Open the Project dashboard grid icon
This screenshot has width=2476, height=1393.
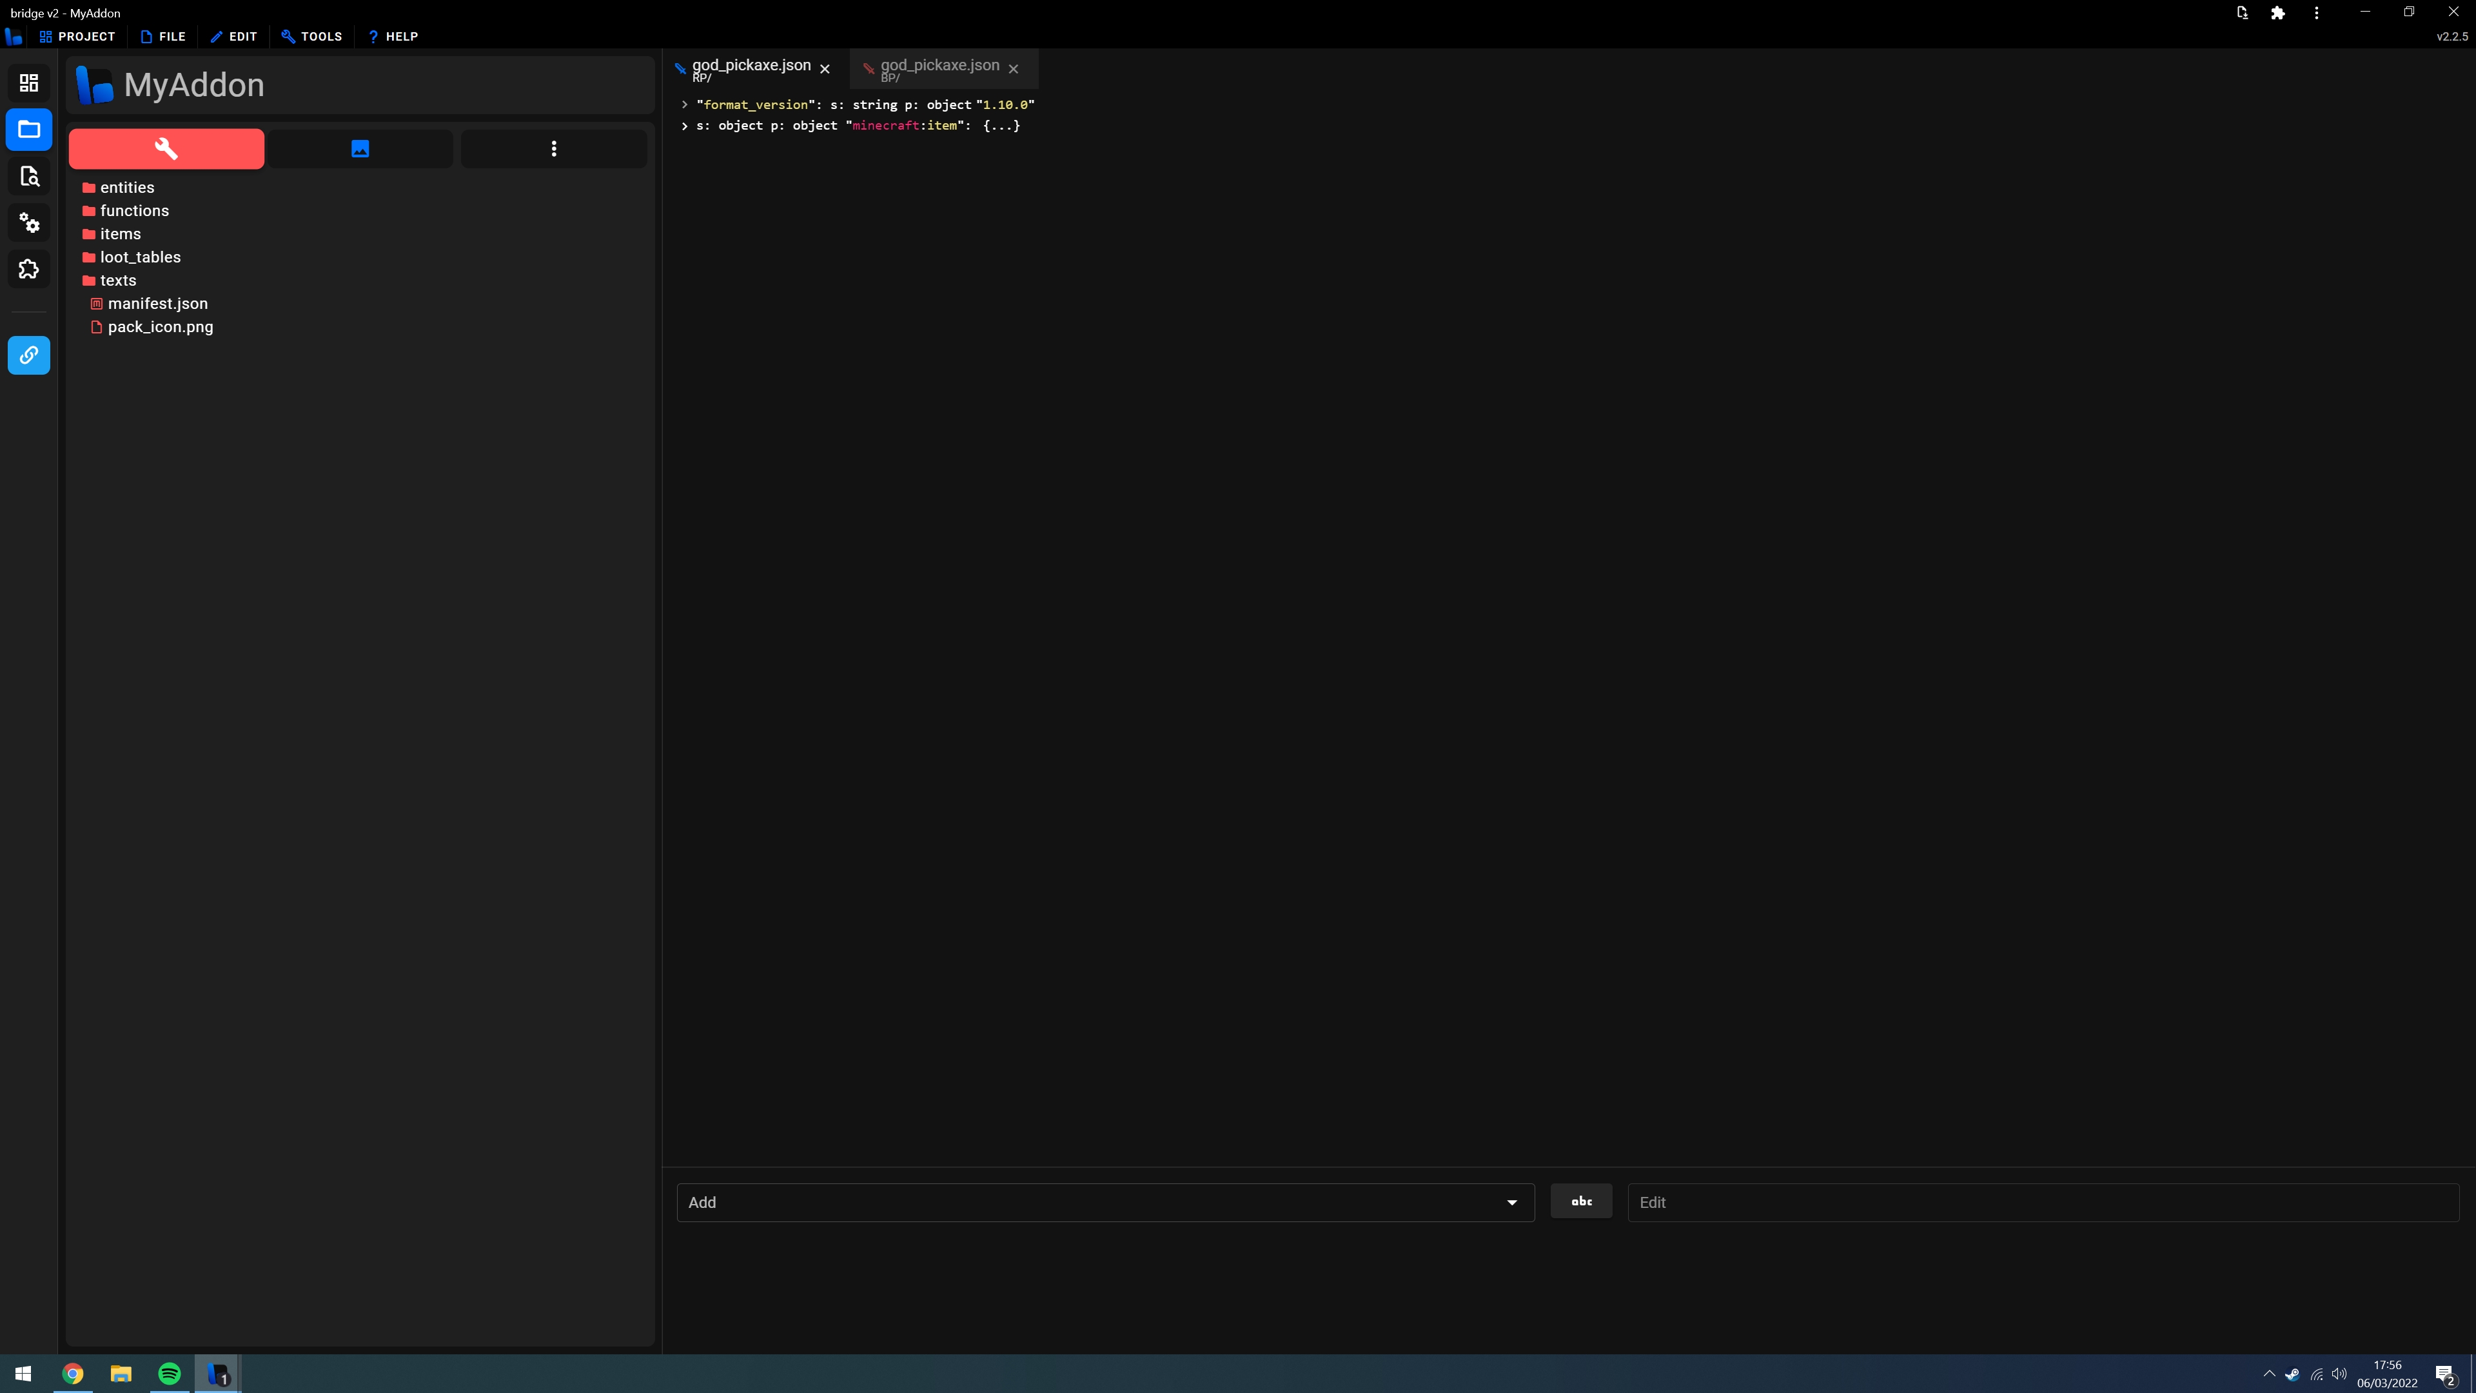[x=29, y=83]
